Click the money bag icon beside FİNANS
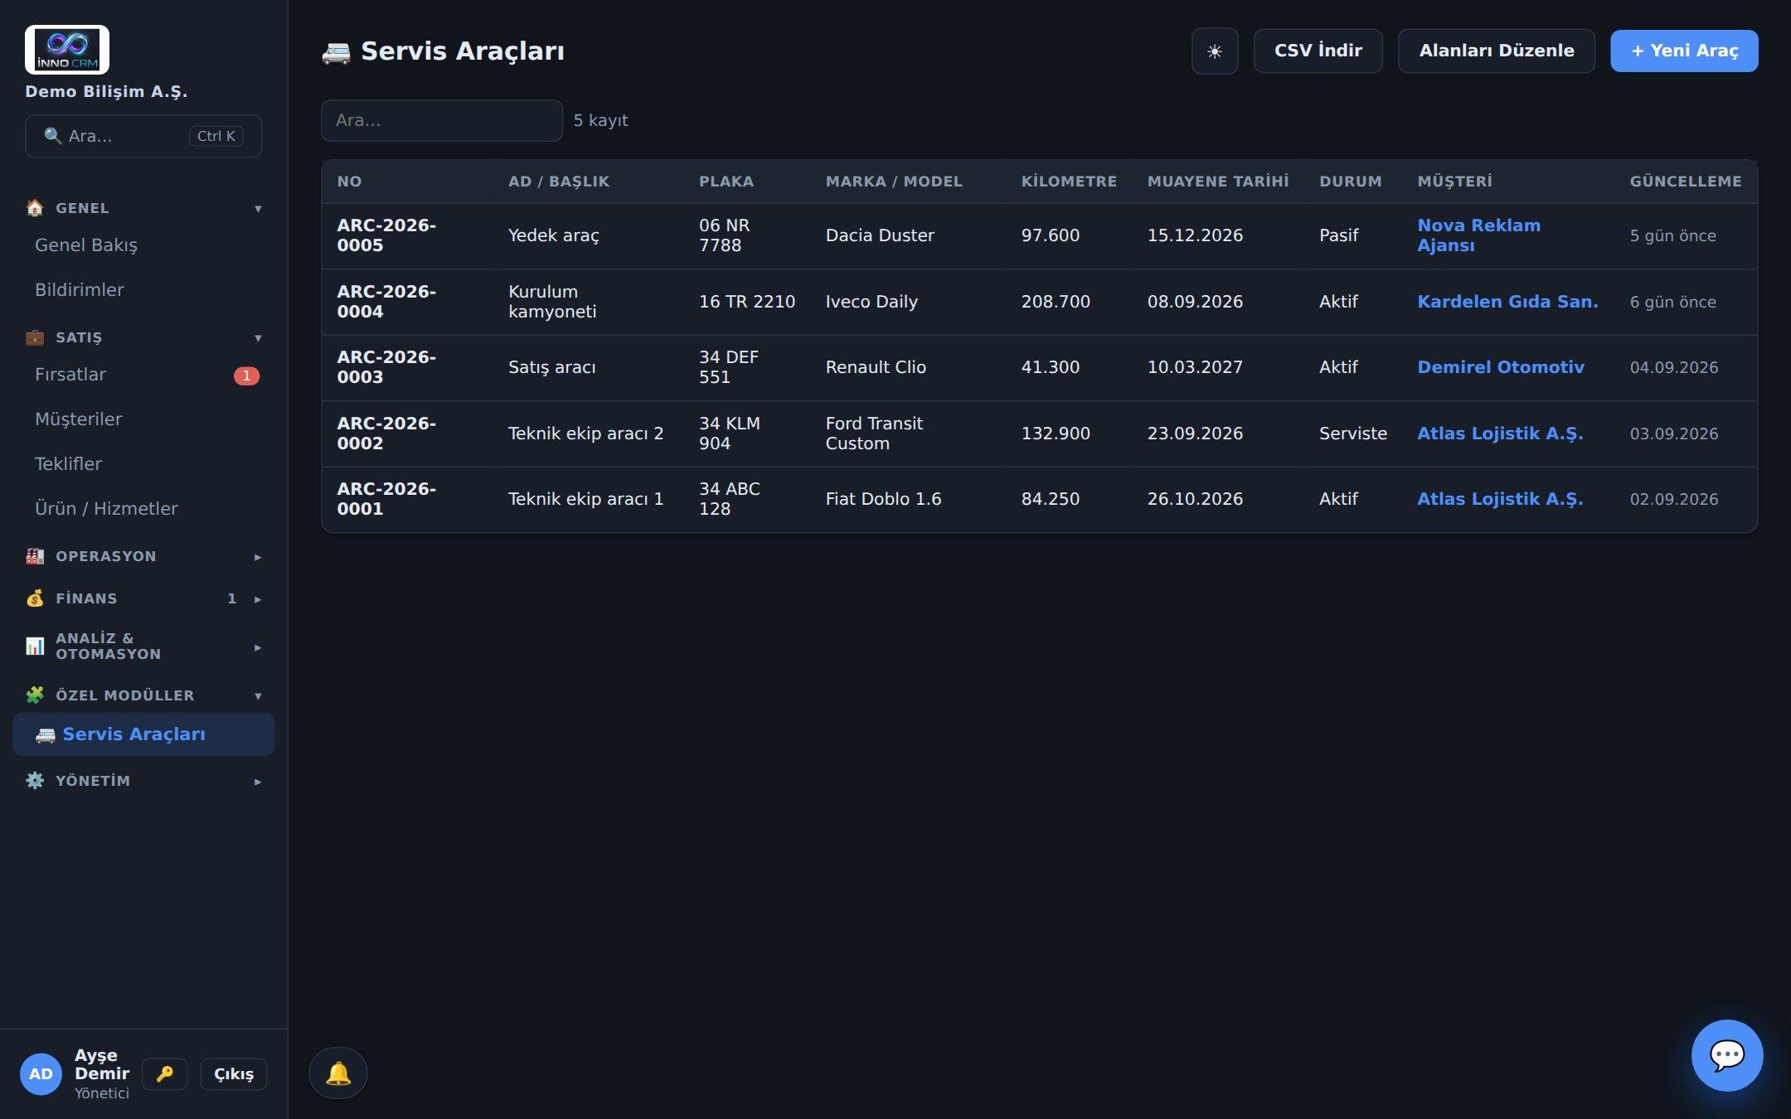The height and width of the screenshot is (1119, 1791). 35,598
